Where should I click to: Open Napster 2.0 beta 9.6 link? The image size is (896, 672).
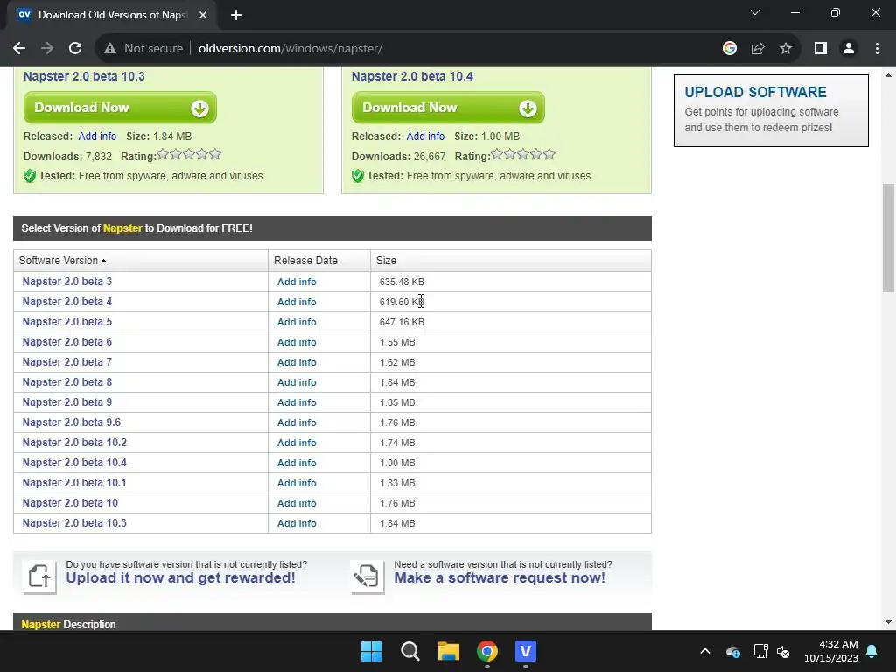click(72, 423)
